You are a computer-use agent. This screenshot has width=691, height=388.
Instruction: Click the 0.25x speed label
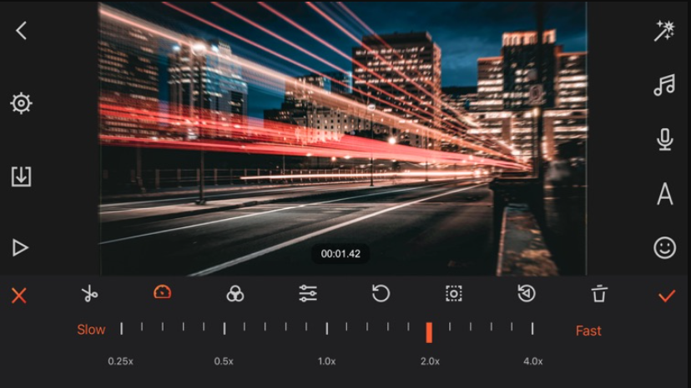pos(121,361)
